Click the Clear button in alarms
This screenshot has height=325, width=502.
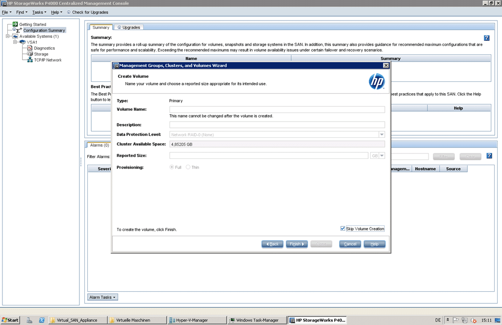coord(470,156)
